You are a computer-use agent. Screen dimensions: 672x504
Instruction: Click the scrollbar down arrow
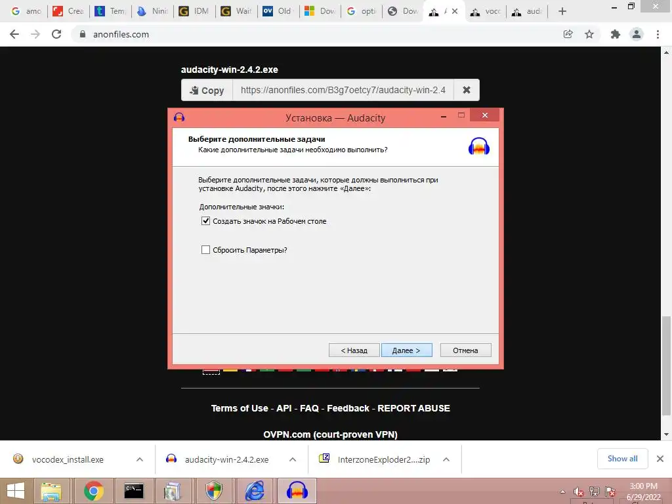666,434
